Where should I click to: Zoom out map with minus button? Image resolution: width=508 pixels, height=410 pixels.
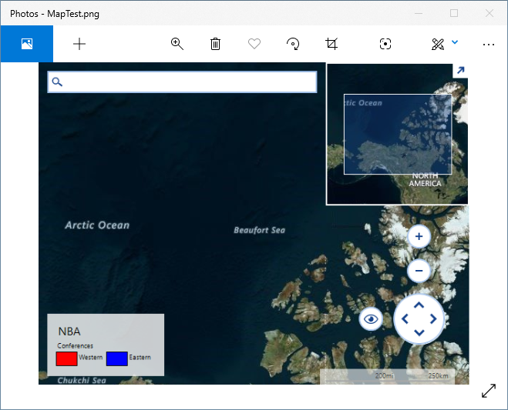coord(419,270)
